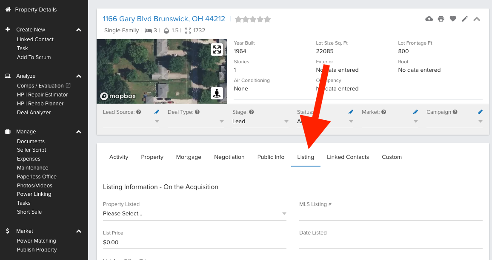Click the Market dollar icon
Viewport: 492px width, 260px height.
point(8,231)
